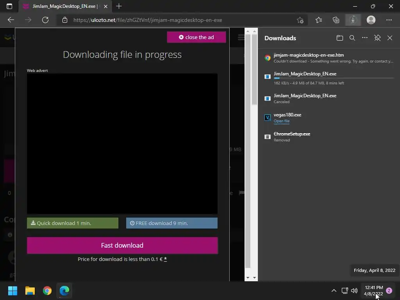The width and height of the screenshot is (400, 300).
Task: Click the JimJam download progress bar
Action: click(x=334, y=78)
